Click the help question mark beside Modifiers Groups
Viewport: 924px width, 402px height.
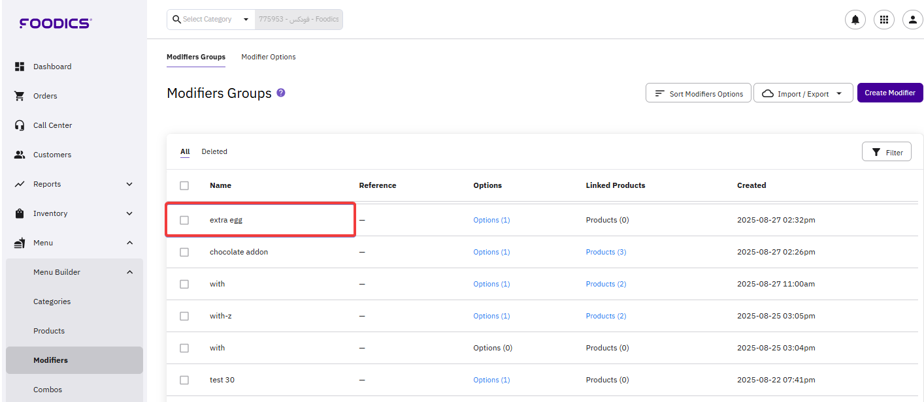(281, 93)
